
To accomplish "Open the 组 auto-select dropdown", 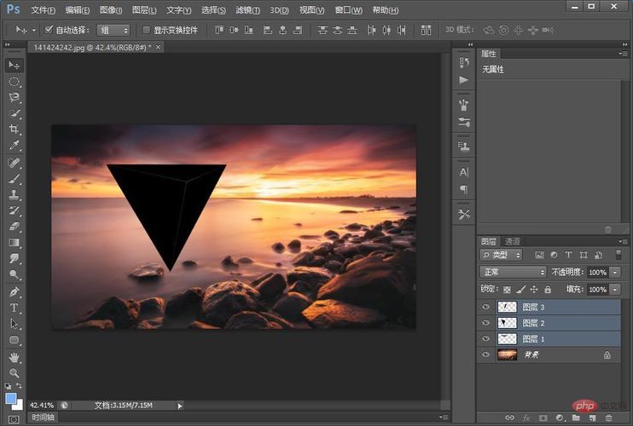I will click(113, 30).
